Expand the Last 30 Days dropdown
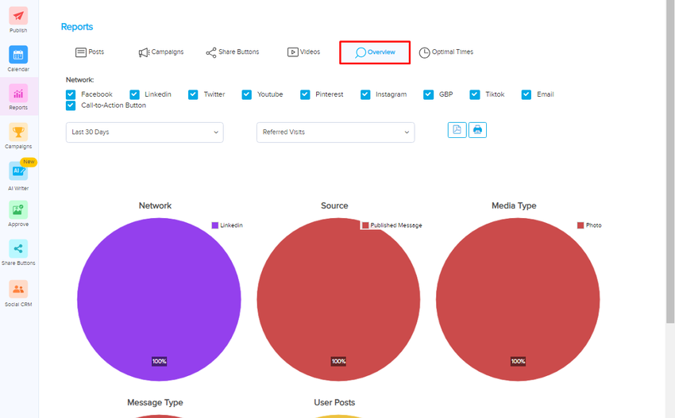This screenshot has width=675, height=418. 145,132
